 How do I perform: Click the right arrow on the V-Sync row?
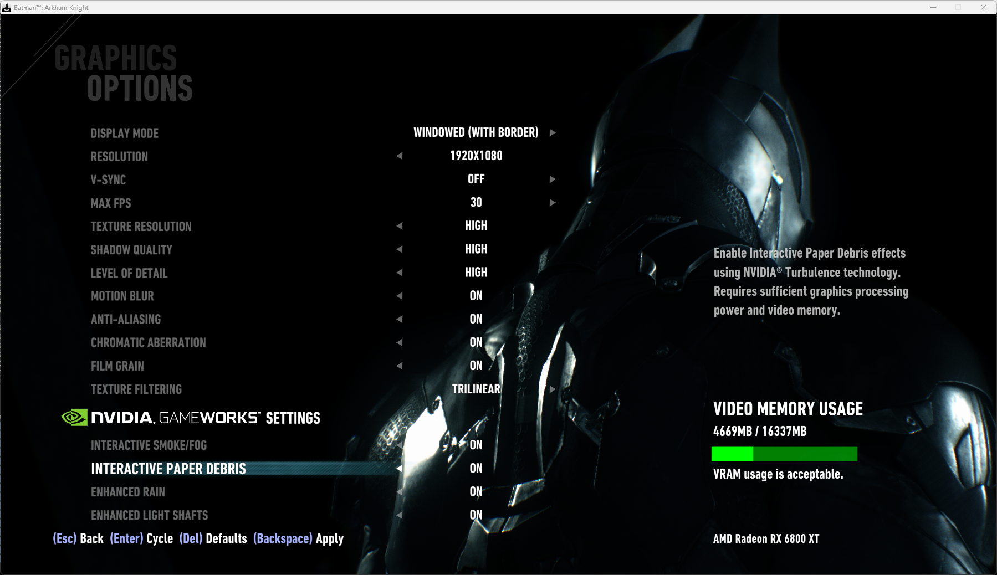[553, 179]
